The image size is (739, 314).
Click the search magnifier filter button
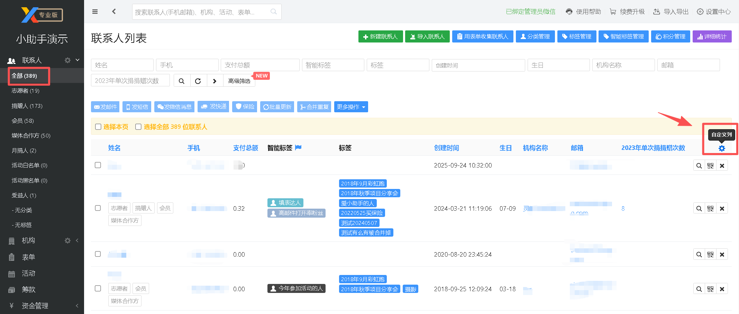(x=182, y=81)
